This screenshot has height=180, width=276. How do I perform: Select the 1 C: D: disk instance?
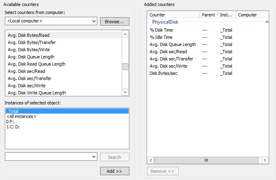coord(67,127)
